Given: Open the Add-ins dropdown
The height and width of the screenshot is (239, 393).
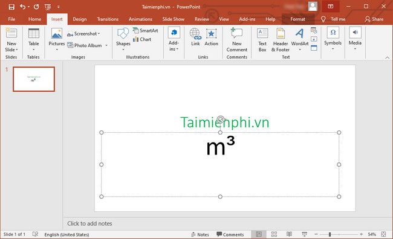Looking at the screenshot, I should 174,40.
